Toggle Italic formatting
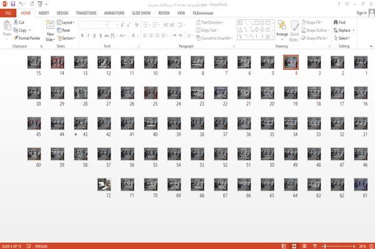375x249 pixels. tap(88, 36)
